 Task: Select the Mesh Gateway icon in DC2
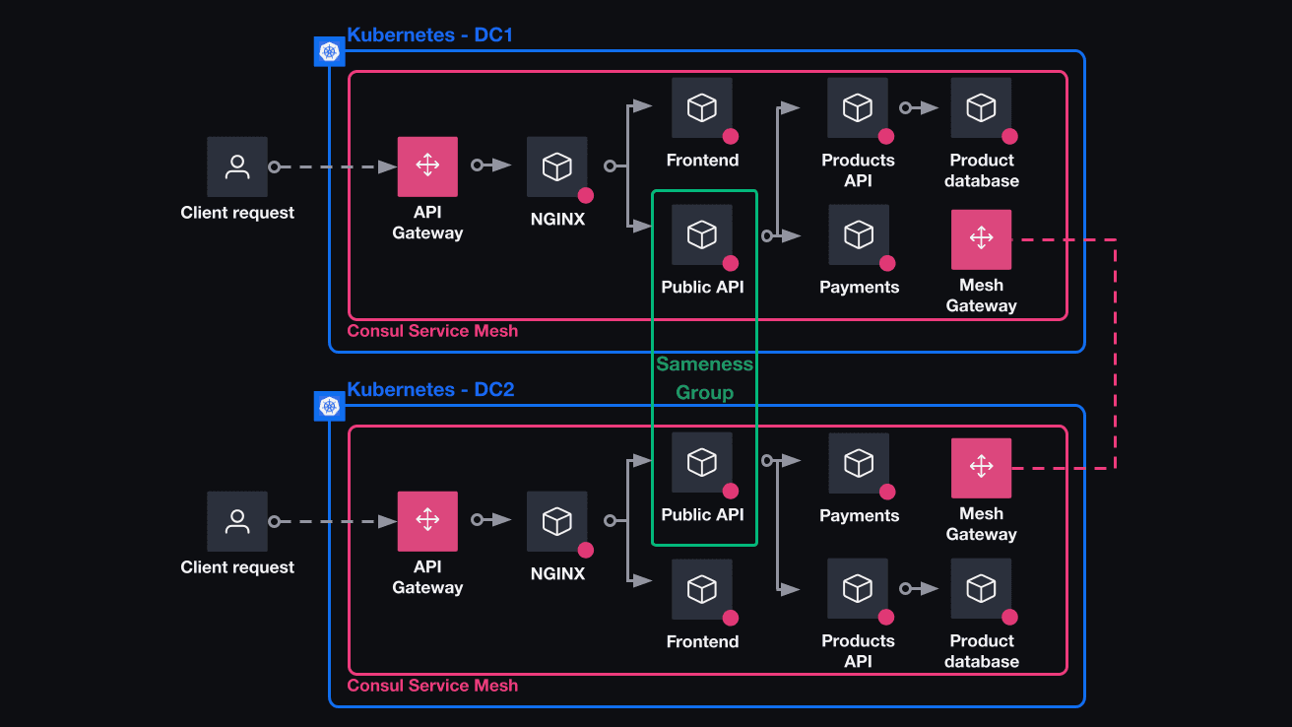coord(982,468)
